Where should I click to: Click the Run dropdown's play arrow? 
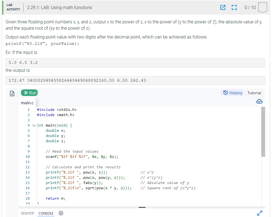(x=26, y=93)
